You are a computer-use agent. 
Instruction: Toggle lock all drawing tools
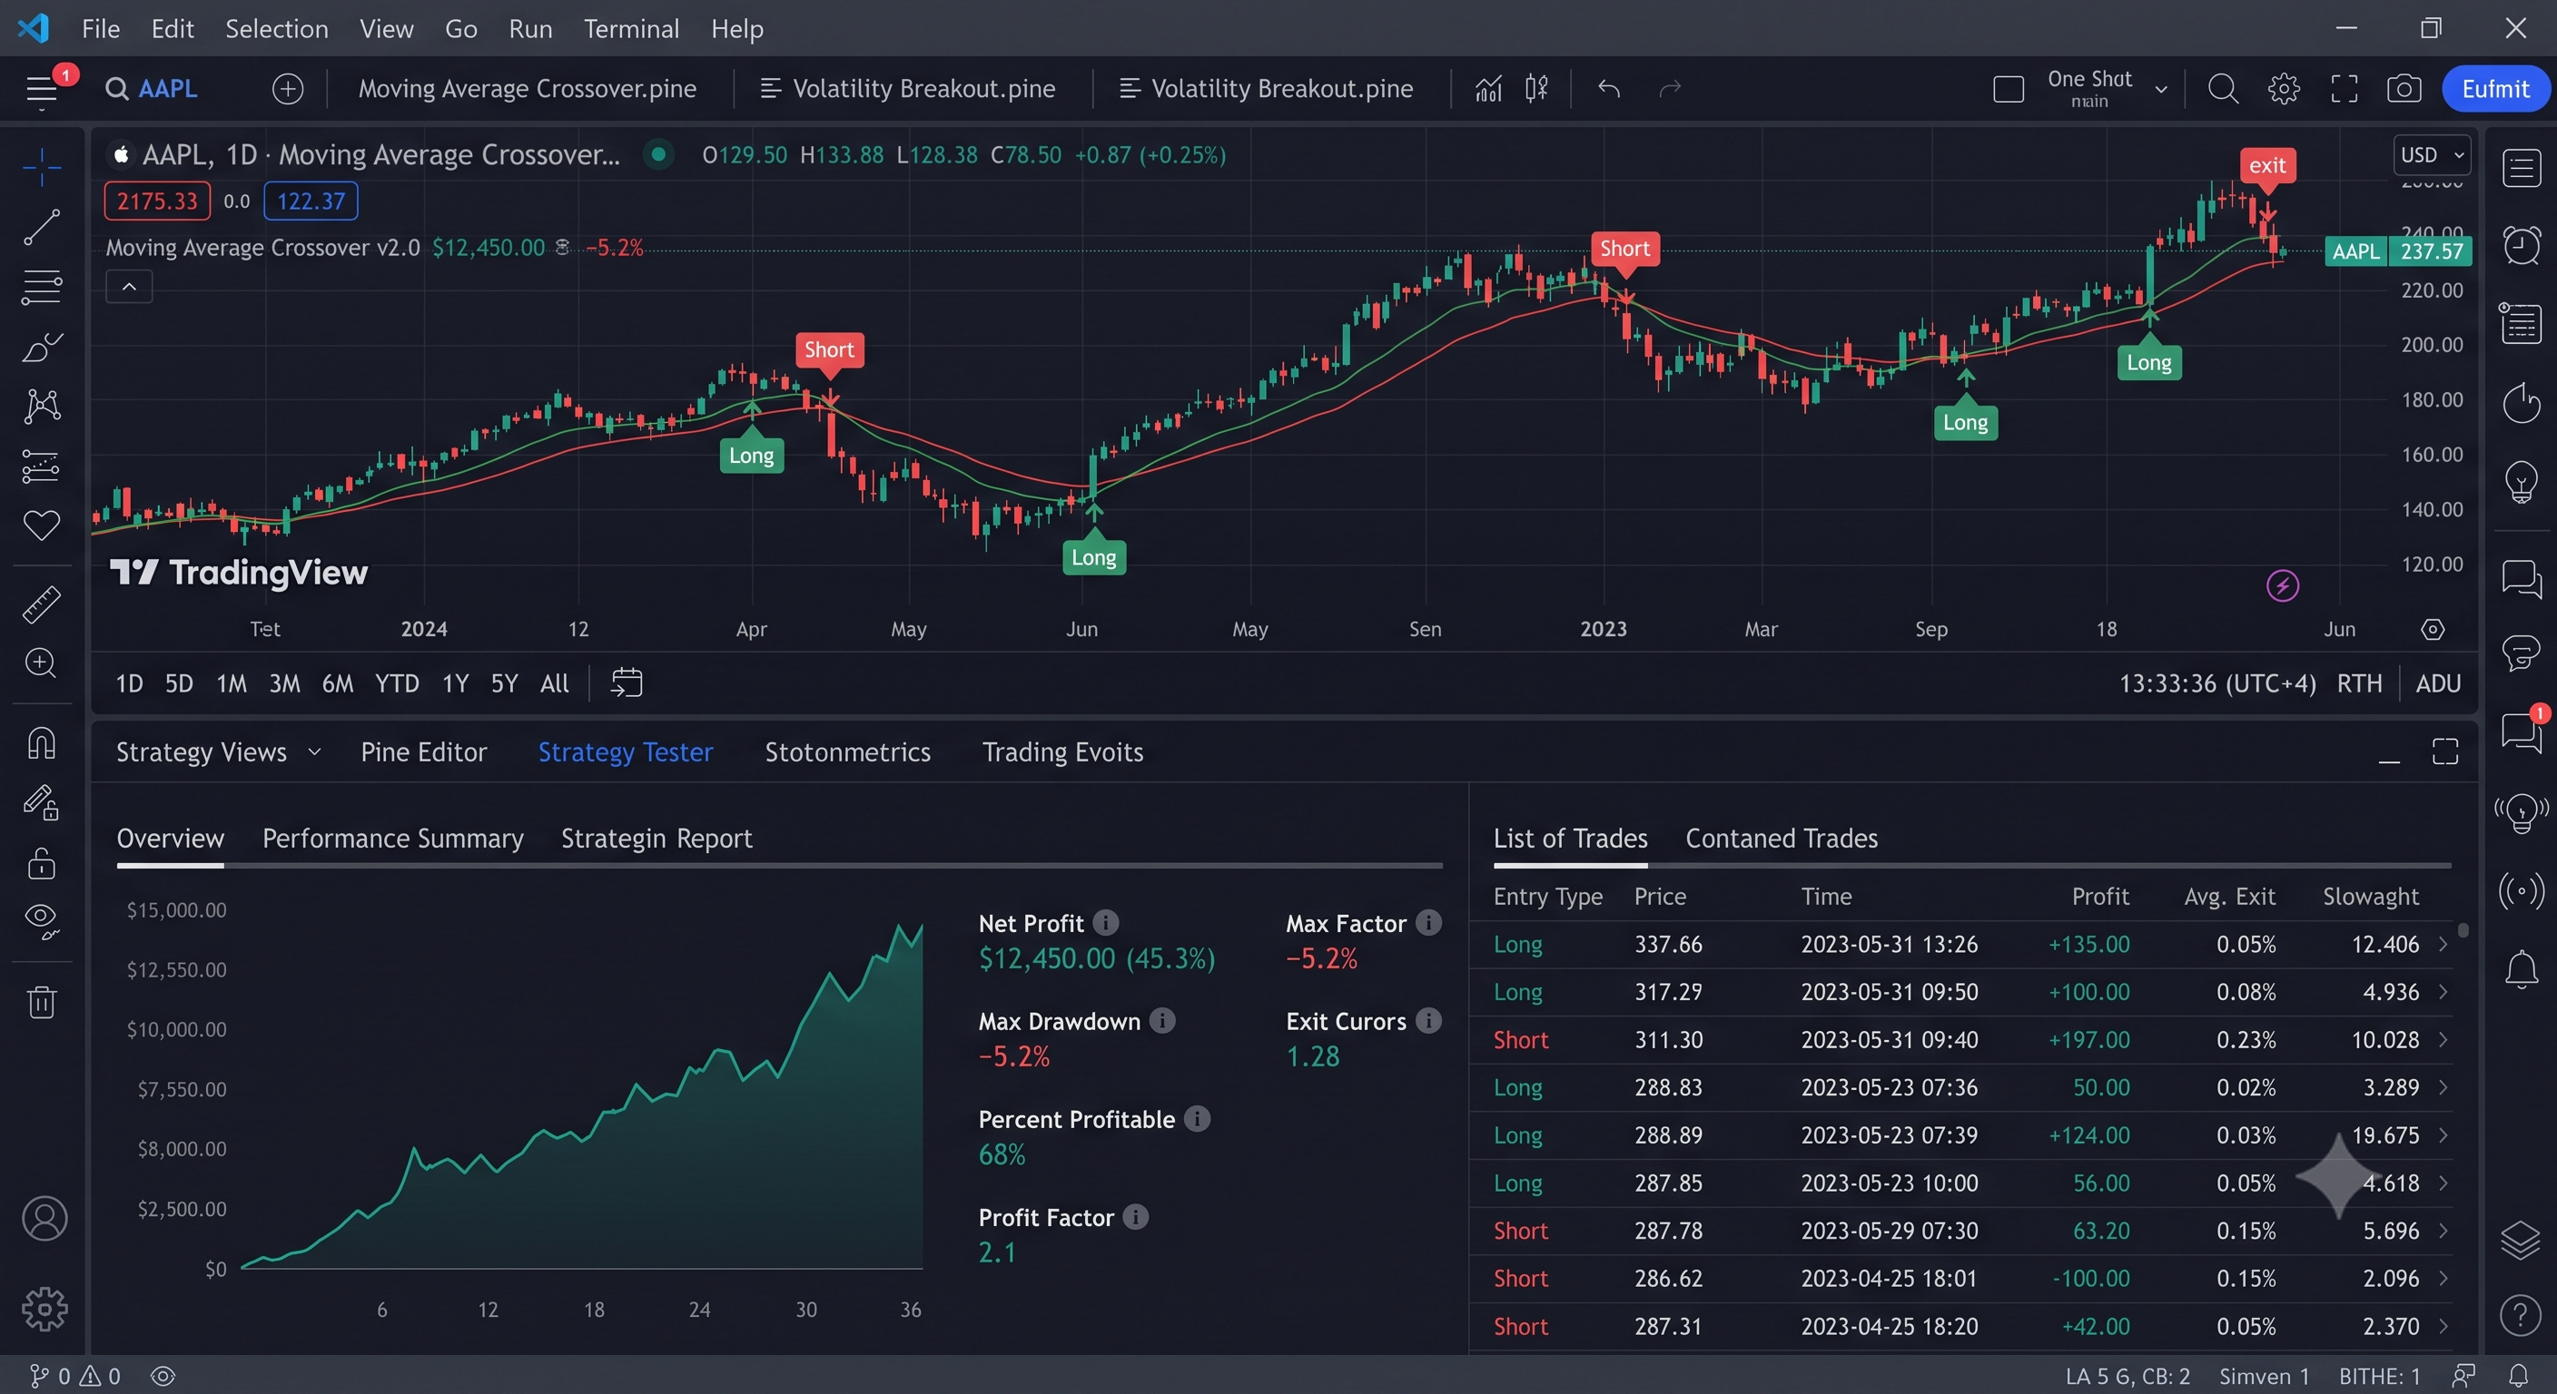[x=42, y=862]
